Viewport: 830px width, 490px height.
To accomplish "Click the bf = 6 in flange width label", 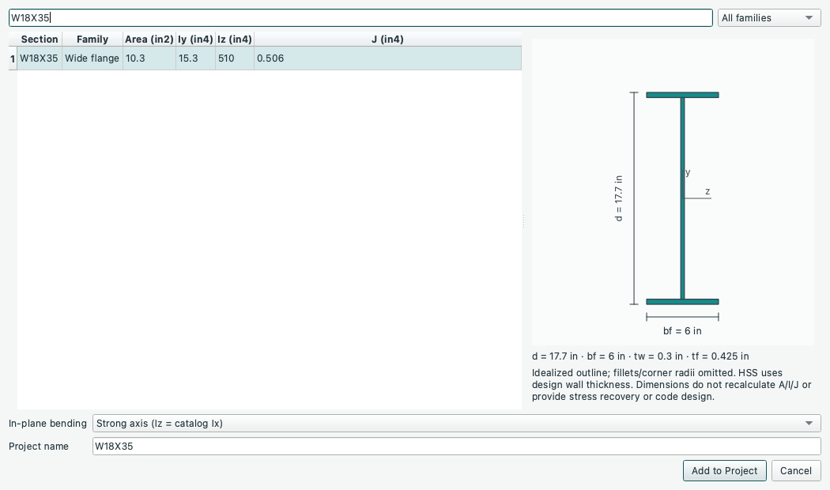I will (x=682, y=330).
